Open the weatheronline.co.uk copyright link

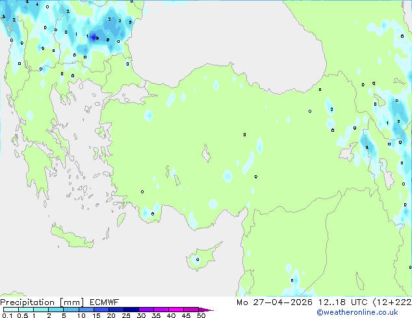point(357,312)
